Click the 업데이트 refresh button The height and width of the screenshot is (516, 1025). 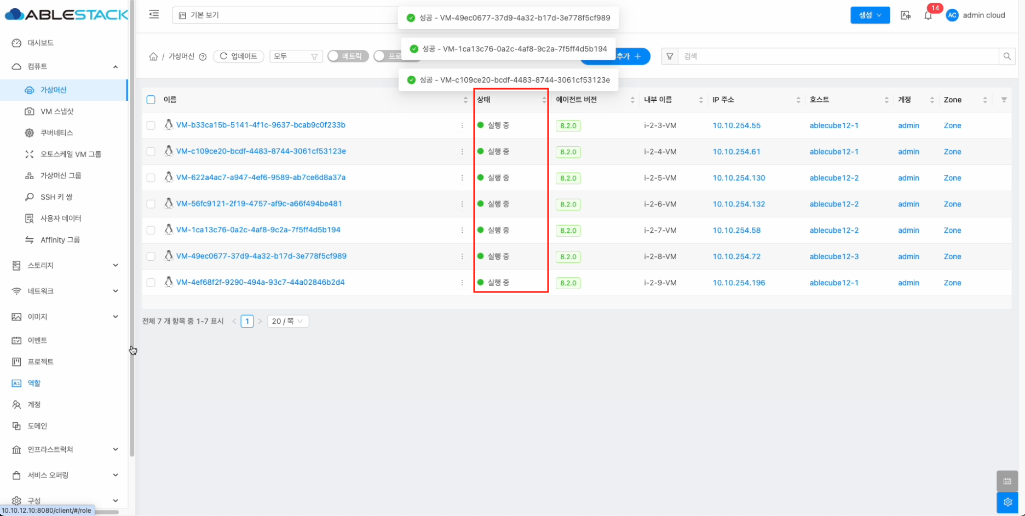click(239, 56)
